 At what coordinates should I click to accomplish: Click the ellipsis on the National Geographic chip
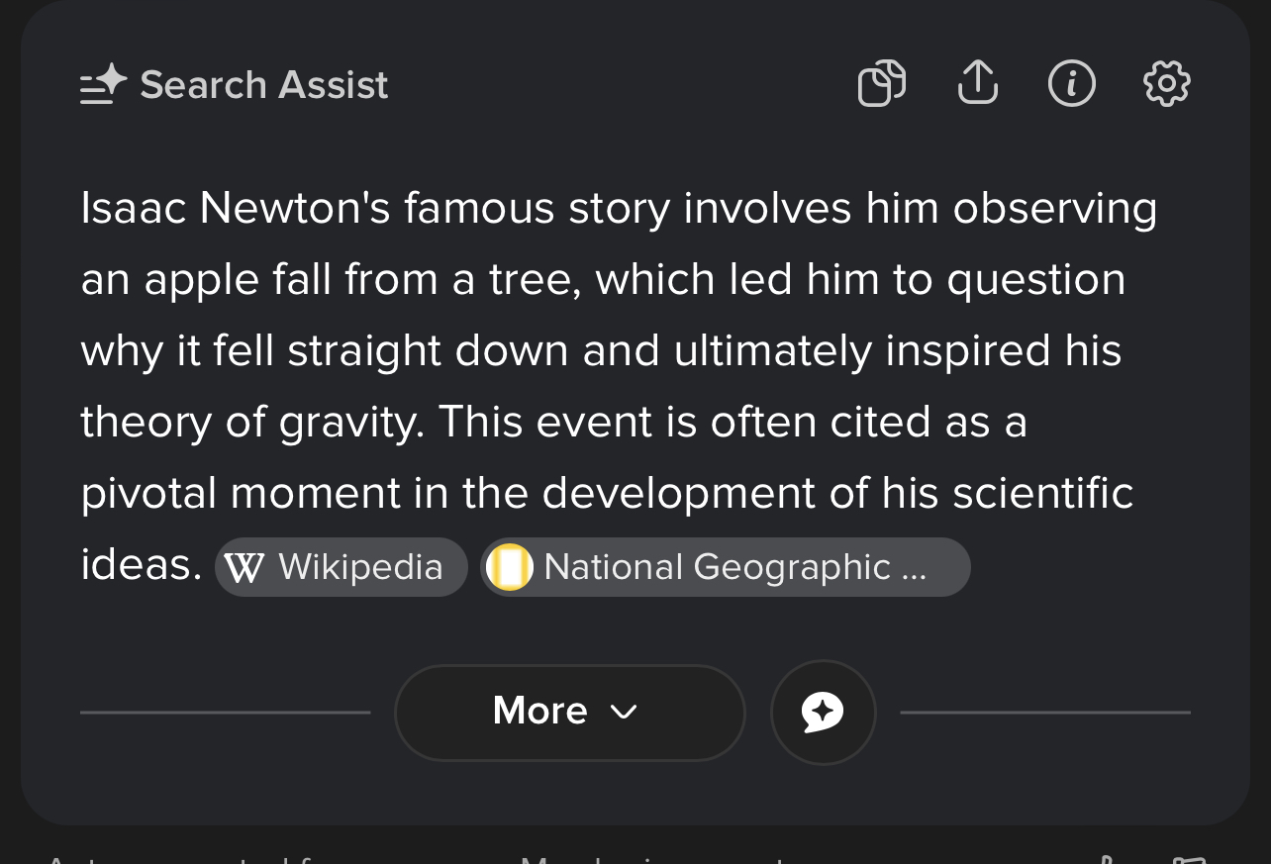(x=915, y=571)
